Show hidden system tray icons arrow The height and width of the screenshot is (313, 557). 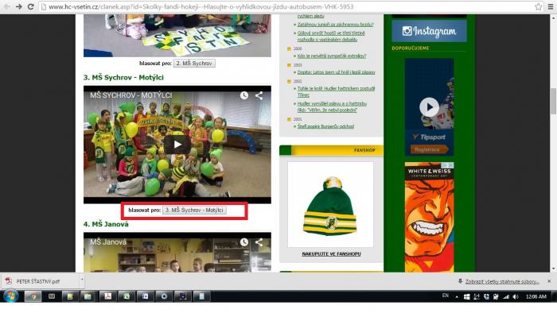click(457, 296)
